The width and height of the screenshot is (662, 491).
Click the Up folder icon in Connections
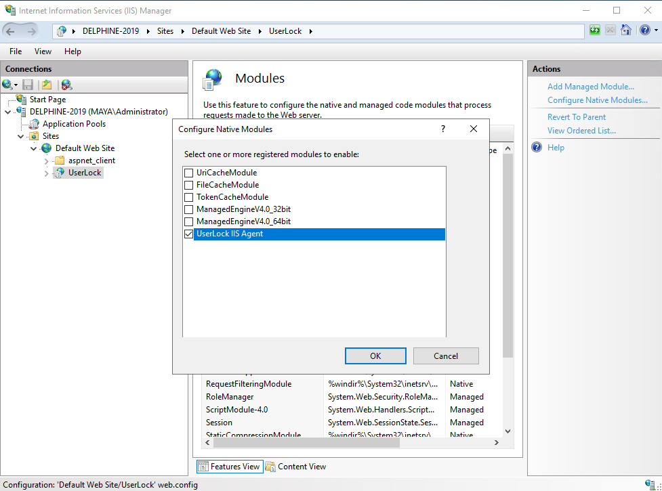47,85
